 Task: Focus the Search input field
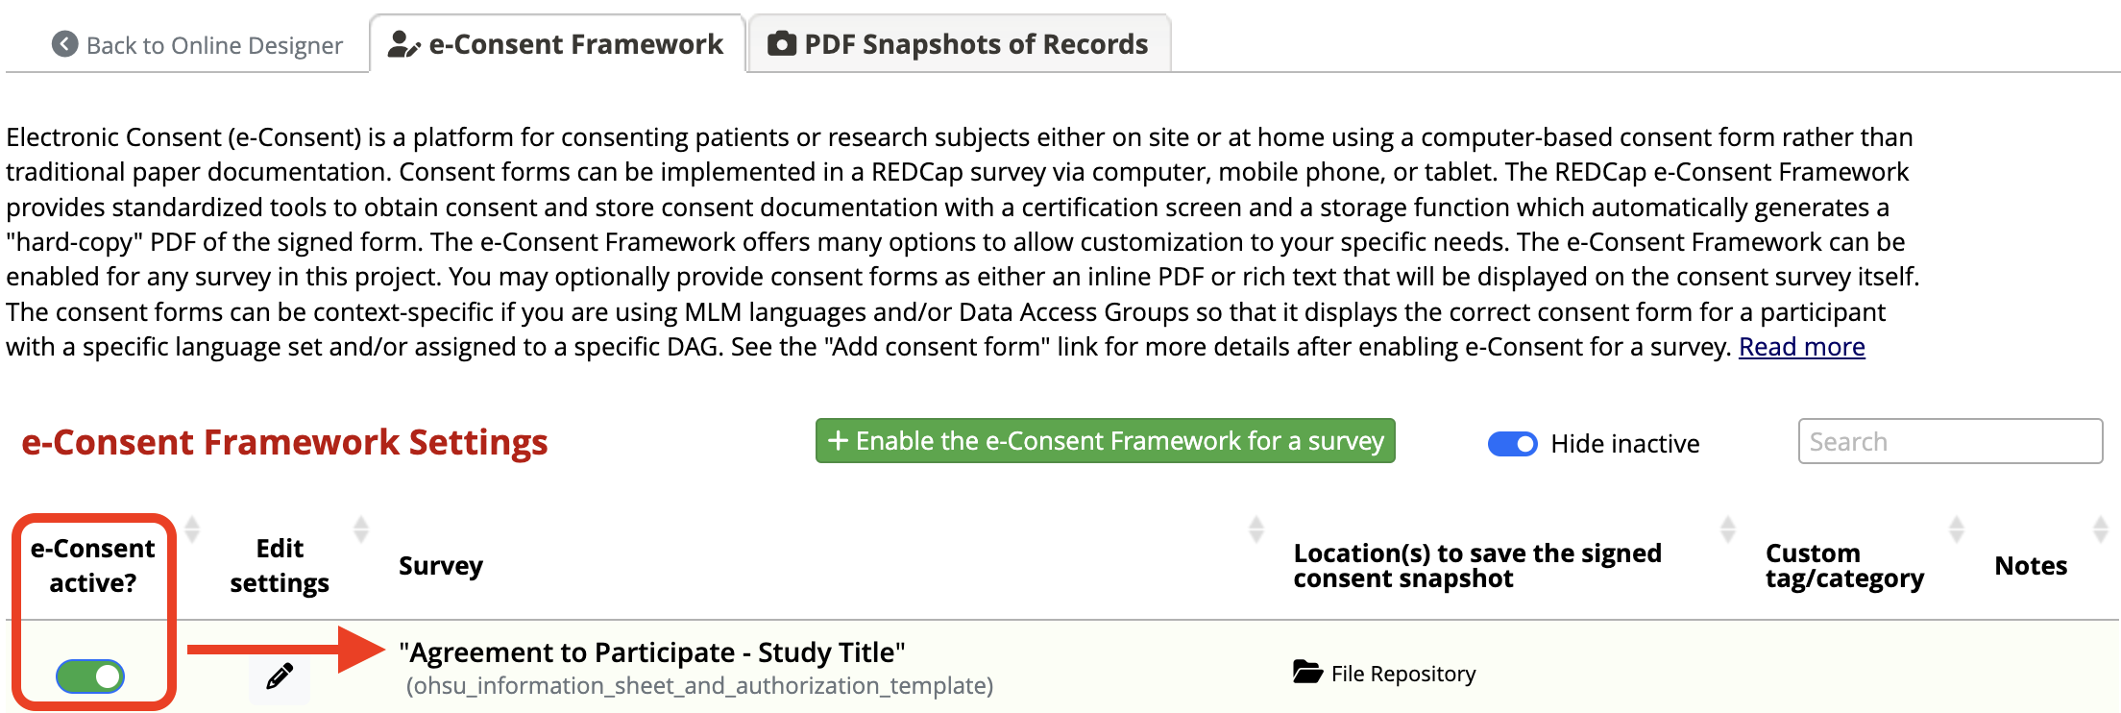[1950, 441]
